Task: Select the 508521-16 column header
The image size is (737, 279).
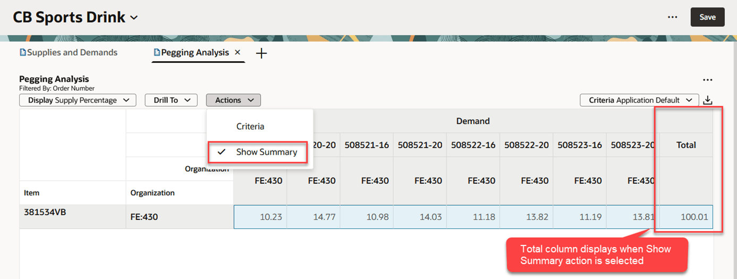Action: [367, 145]
